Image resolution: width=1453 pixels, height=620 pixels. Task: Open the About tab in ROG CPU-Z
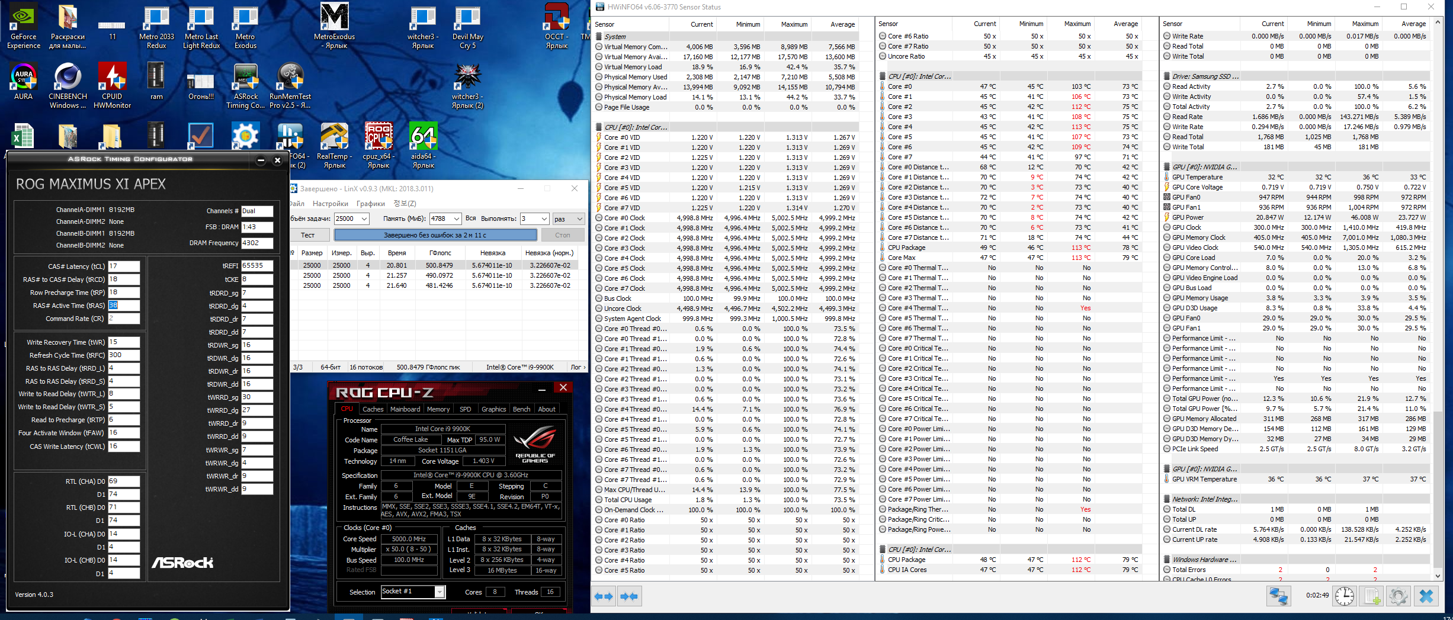coord(547,409)
